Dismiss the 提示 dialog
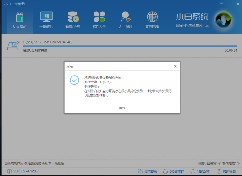 [x=175, y=66]
